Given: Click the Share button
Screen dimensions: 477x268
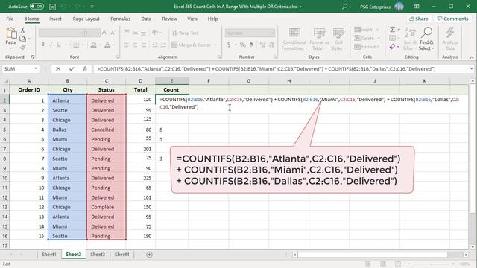Looking at the screenshot, I should pyautogui.click(x=419, y=19).
